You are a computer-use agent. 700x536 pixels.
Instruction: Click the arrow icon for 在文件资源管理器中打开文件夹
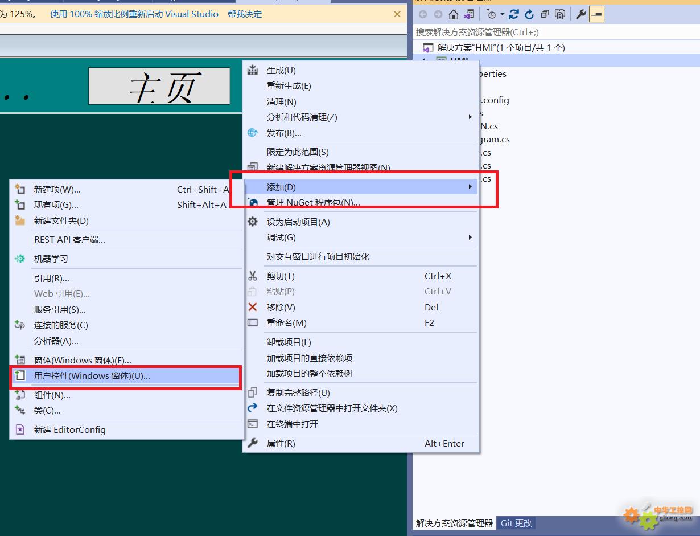tap(253, 408)
